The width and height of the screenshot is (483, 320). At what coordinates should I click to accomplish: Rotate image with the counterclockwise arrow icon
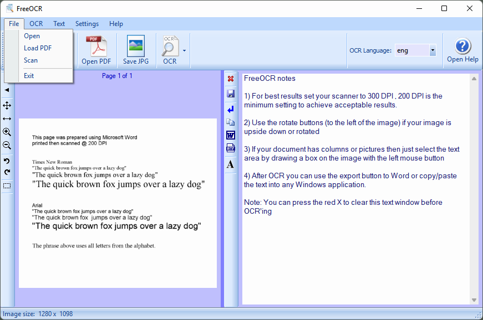coord(7,161)
